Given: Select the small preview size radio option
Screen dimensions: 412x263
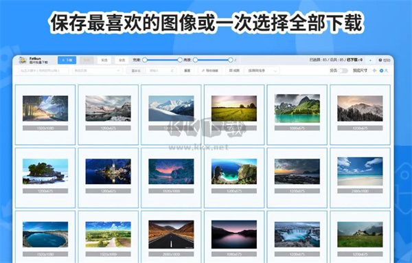Looking at the screenshot, I should [374, 71].
